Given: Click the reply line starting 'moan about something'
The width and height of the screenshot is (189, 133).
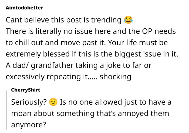Looking at the screenshot, I should (x=90, y=114).
